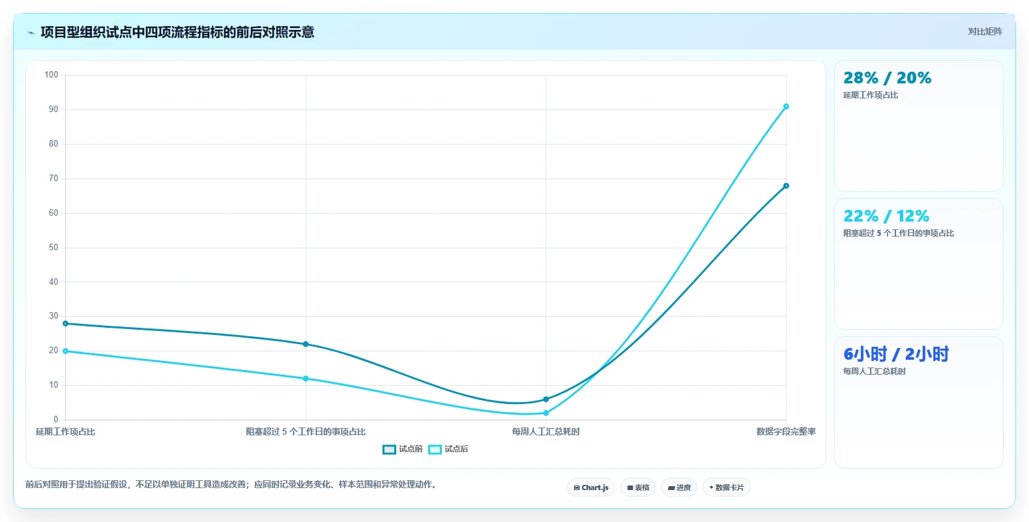Select the 试点后 point at 数据字段完整率 (91)
This screenshot has width=1029, height=522.
pos(786,106)
